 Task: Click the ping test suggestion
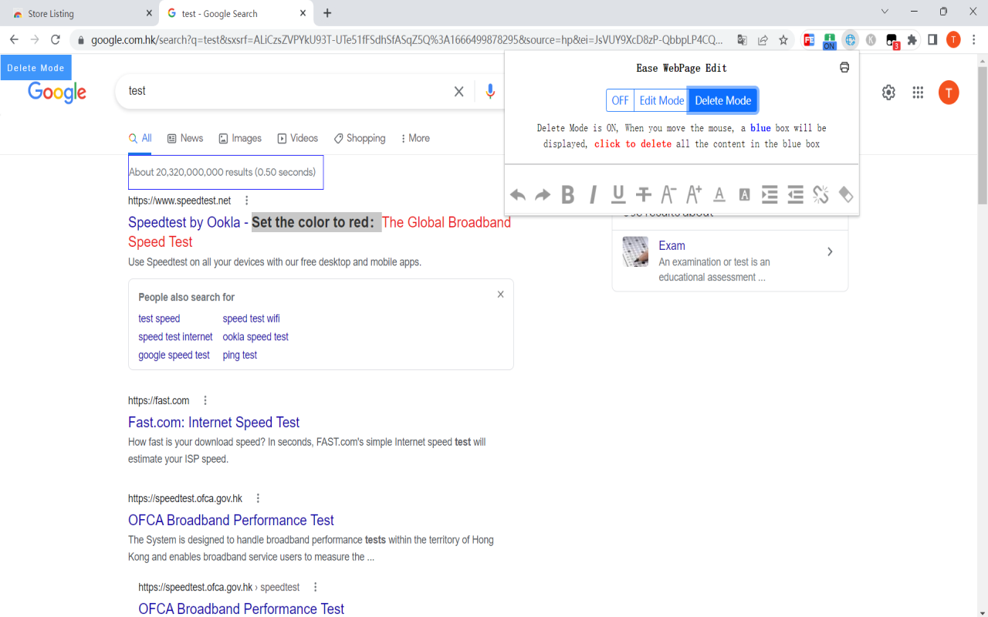(240, 356)
